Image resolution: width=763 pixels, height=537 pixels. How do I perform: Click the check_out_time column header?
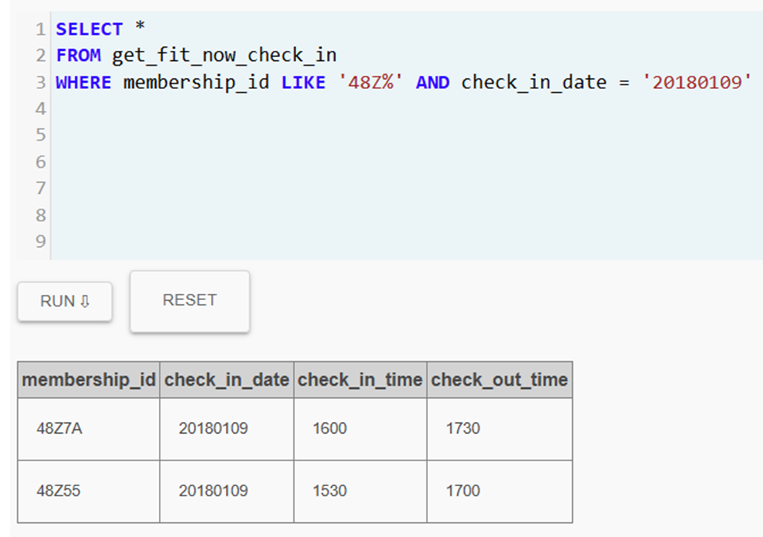(500, 380)
